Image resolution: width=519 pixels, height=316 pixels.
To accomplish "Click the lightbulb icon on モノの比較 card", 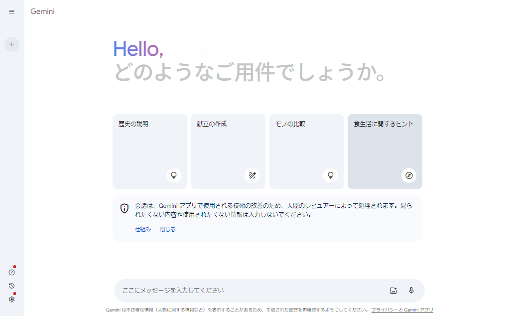I will [x=330, y=175].
